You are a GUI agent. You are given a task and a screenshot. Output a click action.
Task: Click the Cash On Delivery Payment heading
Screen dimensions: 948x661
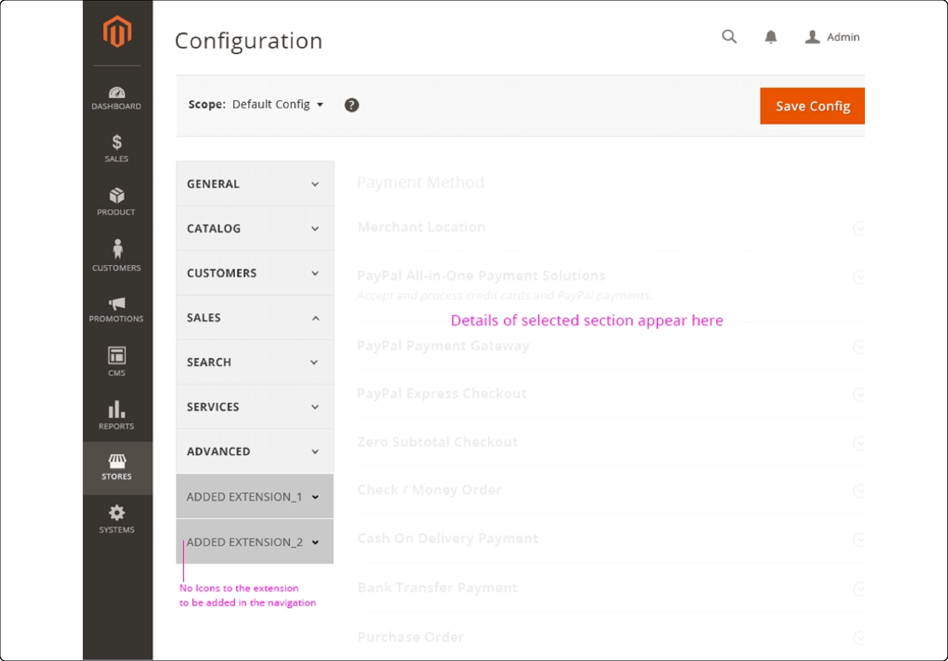[x=448, y=539]
